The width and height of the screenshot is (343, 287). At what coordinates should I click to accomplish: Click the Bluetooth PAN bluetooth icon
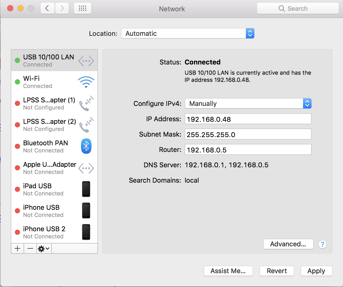(x=86, y=146)
